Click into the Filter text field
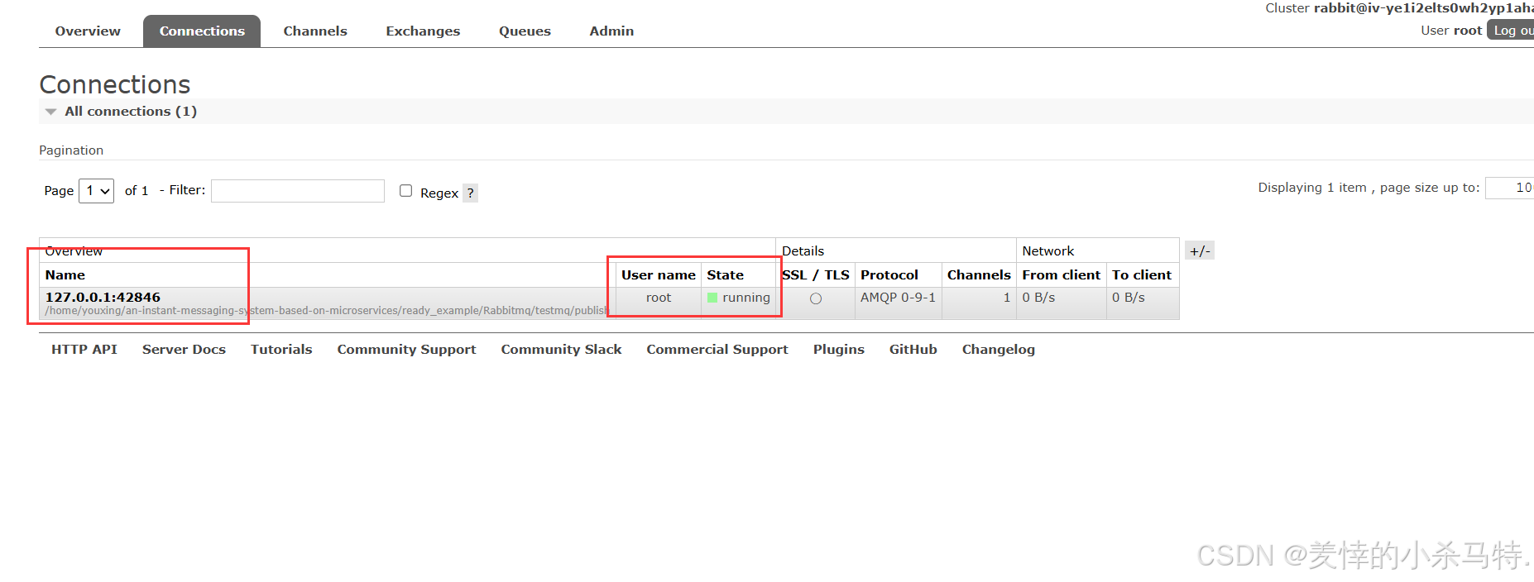The height and width of the screenshot is (582, 1534). pyautogui.click(x=298, y=191)
